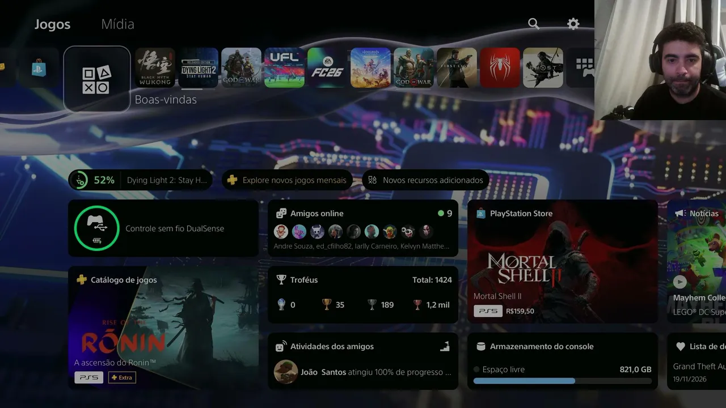Screen dimensions: 726x408
Task: Open the Atividades dos amigos card title
Action: (x=332, y=346)
